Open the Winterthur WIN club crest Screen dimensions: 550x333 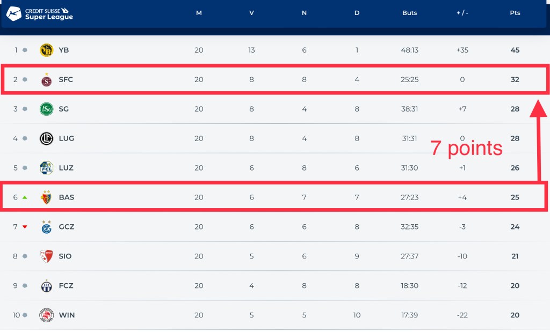(47, 315)
